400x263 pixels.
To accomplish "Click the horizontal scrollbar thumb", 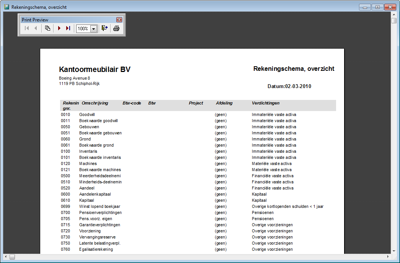I will click(12, 257).
